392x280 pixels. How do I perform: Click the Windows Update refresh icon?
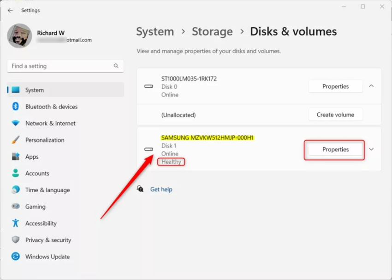coord(16,257)
